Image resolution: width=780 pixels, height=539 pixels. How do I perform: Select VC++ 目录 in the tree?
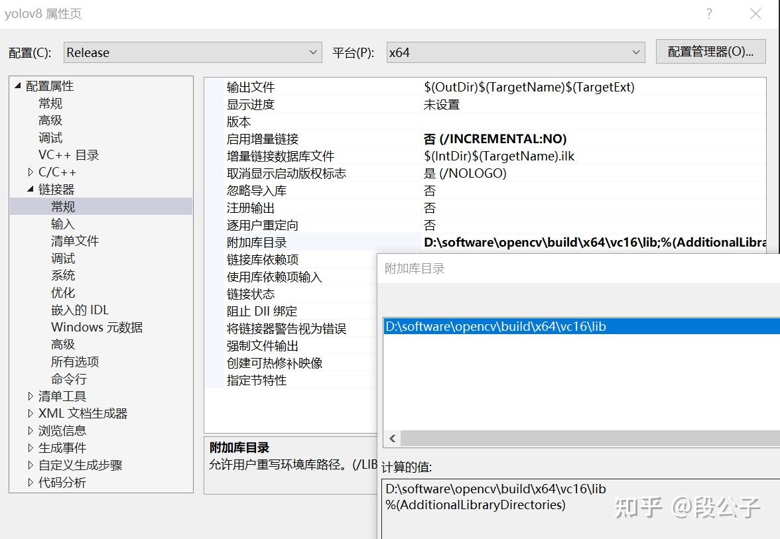[68, 154]
